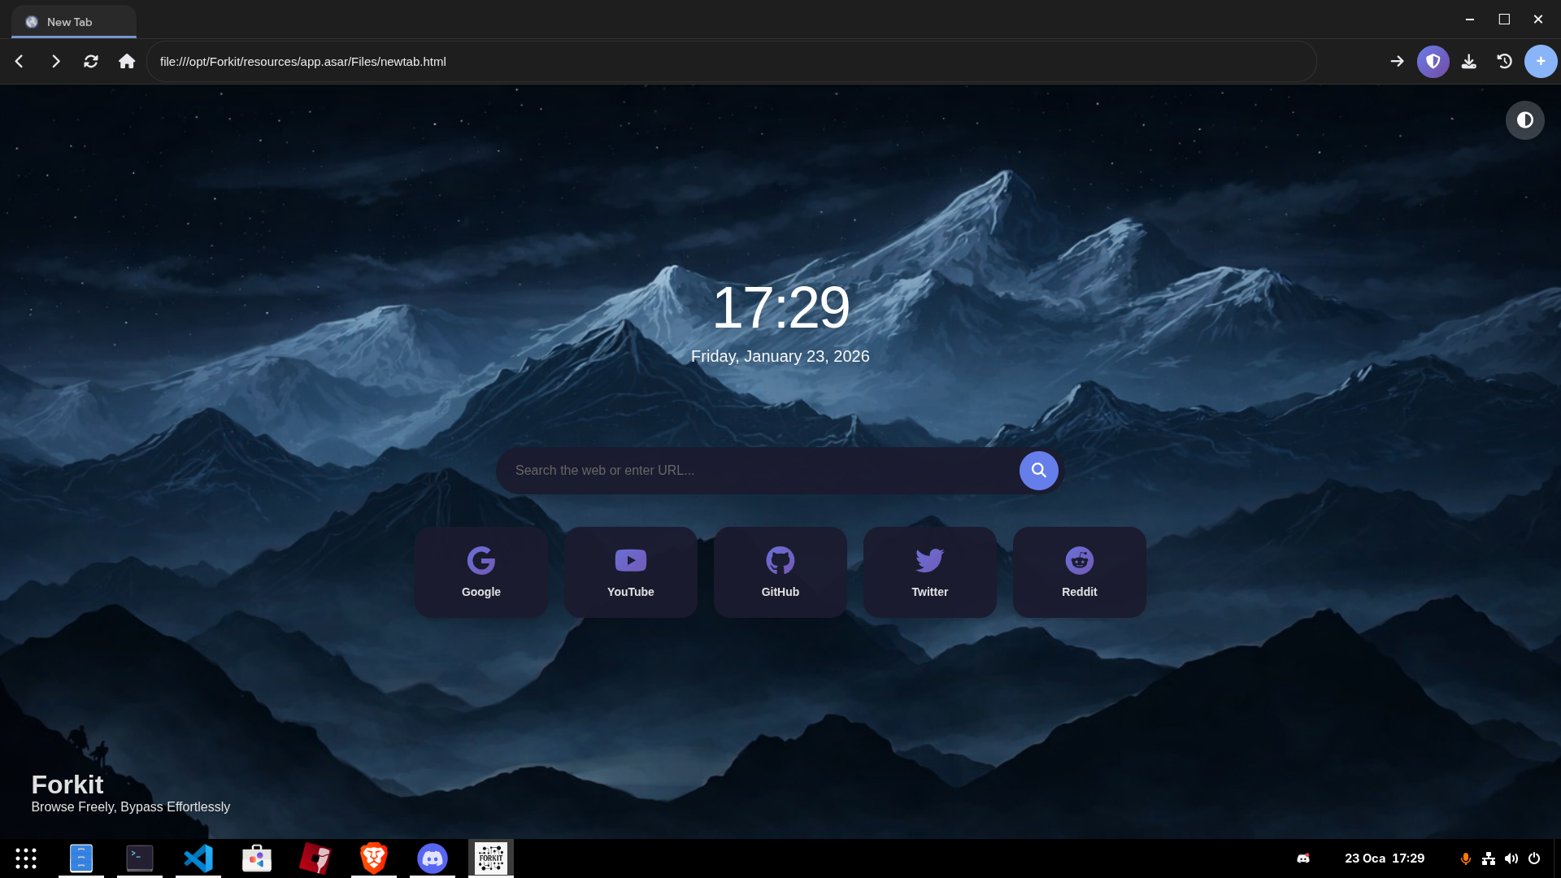Select the New Tab tab
Viewport: 1561px width, 878px height.
[x=72, y=22]
